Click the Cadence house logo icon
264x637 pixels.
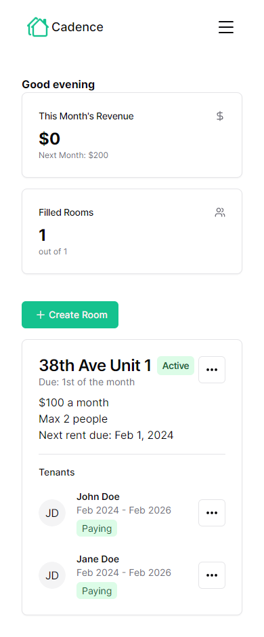click(x=38, y=27)
